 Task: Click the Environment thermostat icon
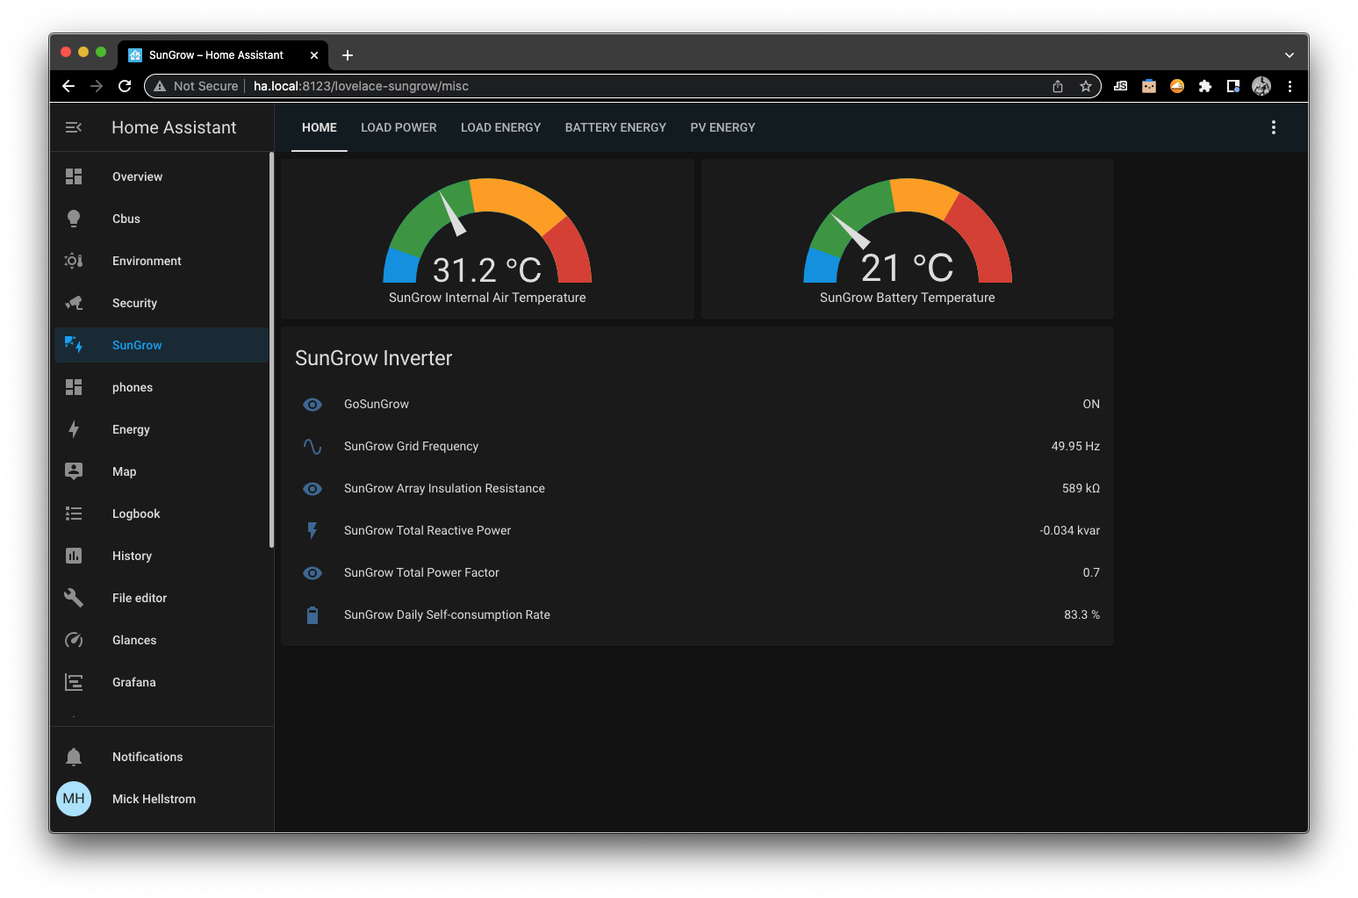click(74, 261)
